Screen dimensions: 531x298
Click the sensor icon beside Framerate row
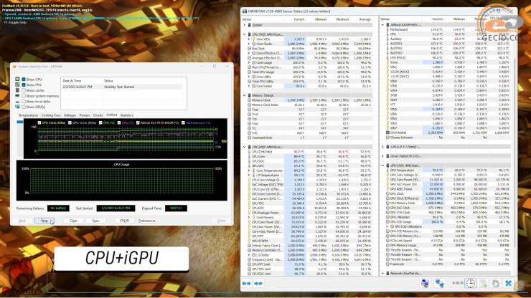387,264
